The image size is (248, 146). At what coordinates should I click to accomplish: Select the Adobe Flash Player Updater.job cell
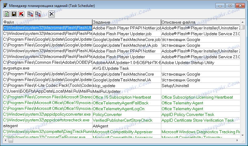tap(127, 34)
